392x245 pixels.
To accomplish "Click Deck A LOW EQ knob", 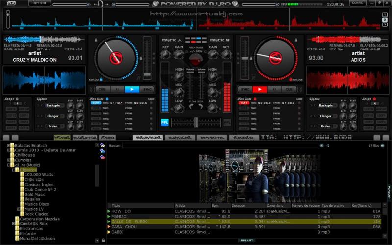I will click(x=179, y=108).
